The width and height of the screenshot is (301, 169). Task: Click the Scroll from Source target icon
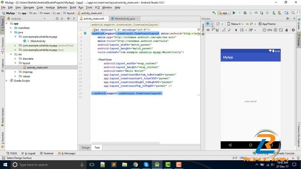click(x=57, y=19)
